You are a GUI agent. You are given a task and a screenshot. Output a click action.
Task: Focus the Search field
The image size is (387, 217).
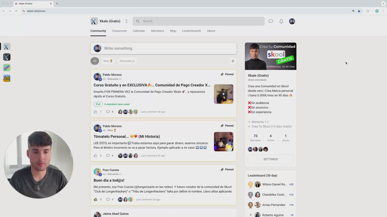point(198,21)
